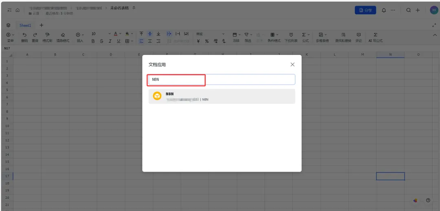Select column N header

pyautogui.click(x=390, y=54)
